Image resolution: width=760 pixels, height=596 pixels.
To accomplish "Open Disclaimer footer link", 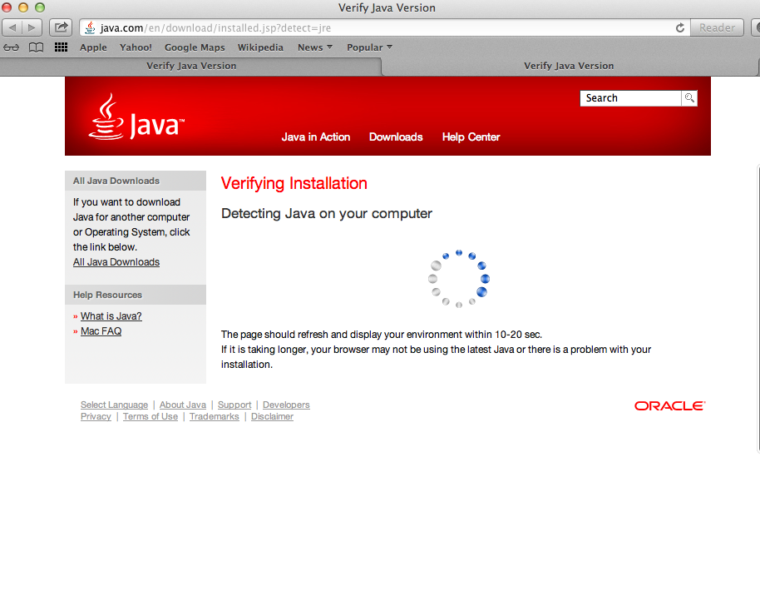I will point(273,416).
